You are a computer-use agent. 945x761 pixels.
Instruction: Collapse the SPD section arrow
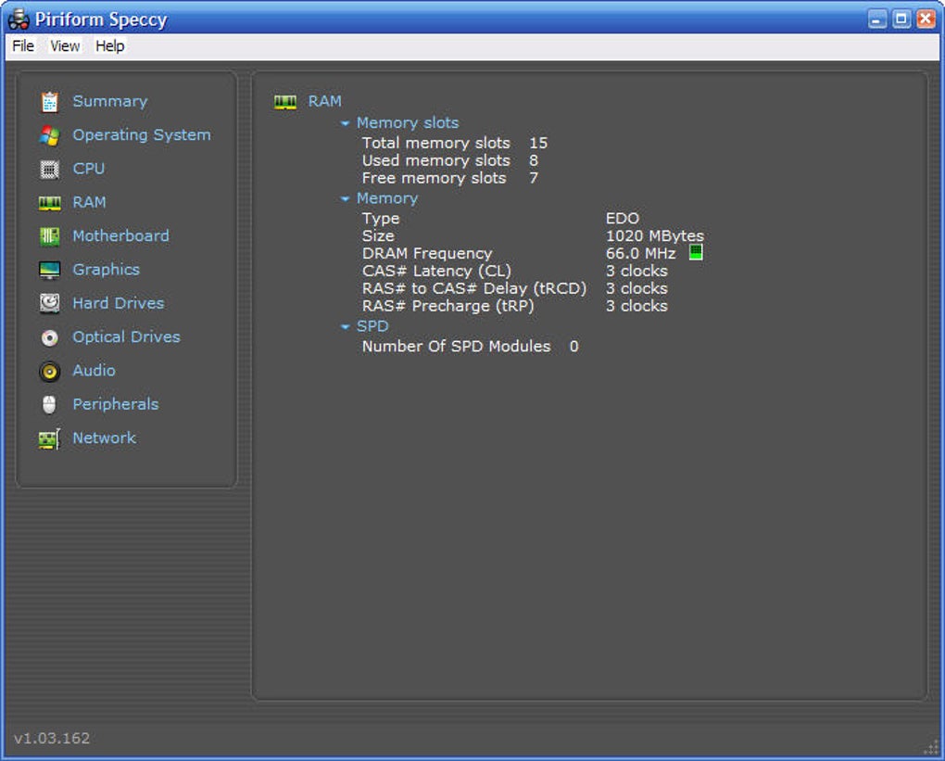345,327
